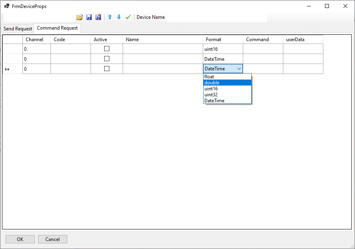Image resolution: width=355 pixels, height=249 pixels.
Task: Select the Command Request tab
Action: pyautogui.click(x=57, y=28)
